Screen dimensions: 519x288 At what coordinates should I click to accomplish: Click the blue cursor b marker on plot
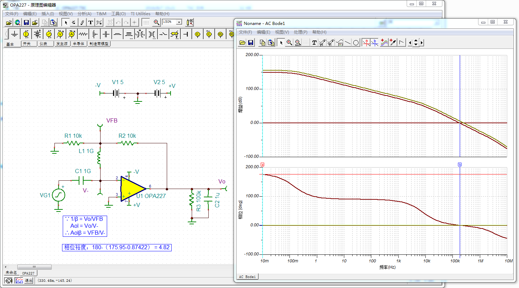pos(460,165)
